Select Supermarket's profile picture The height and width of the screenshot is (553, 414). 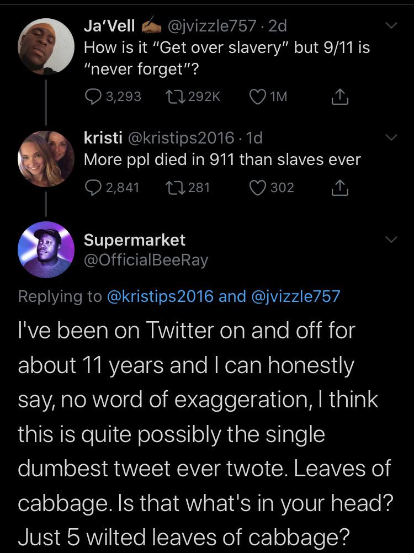[x=47, y=248]
